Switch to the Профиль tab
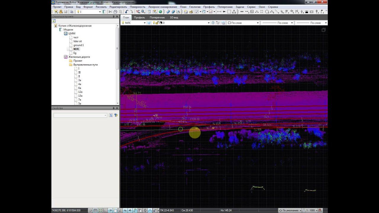This screenshot has height=213, width=379. [139, 17]
